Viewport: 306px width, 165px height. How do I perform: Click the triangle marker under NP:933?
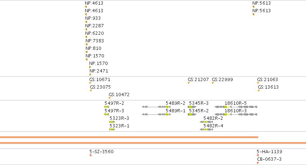86,22
